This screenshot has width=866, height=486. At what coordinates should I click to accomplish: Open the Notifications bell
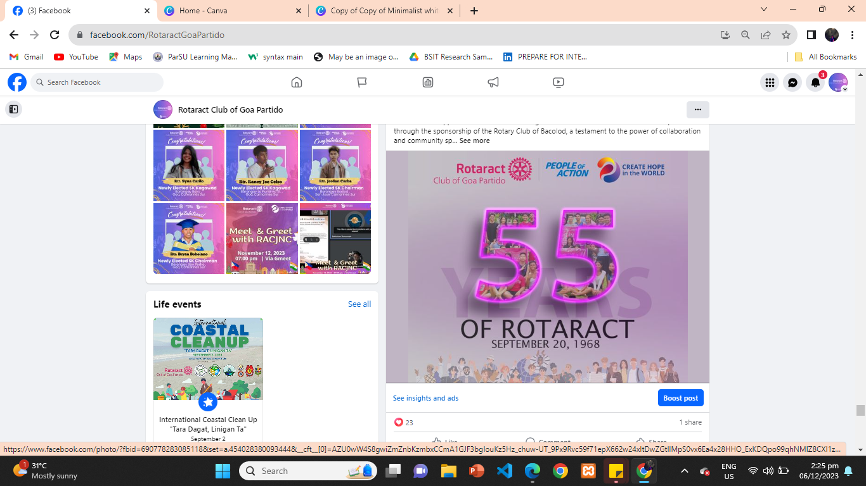[815, 82]
